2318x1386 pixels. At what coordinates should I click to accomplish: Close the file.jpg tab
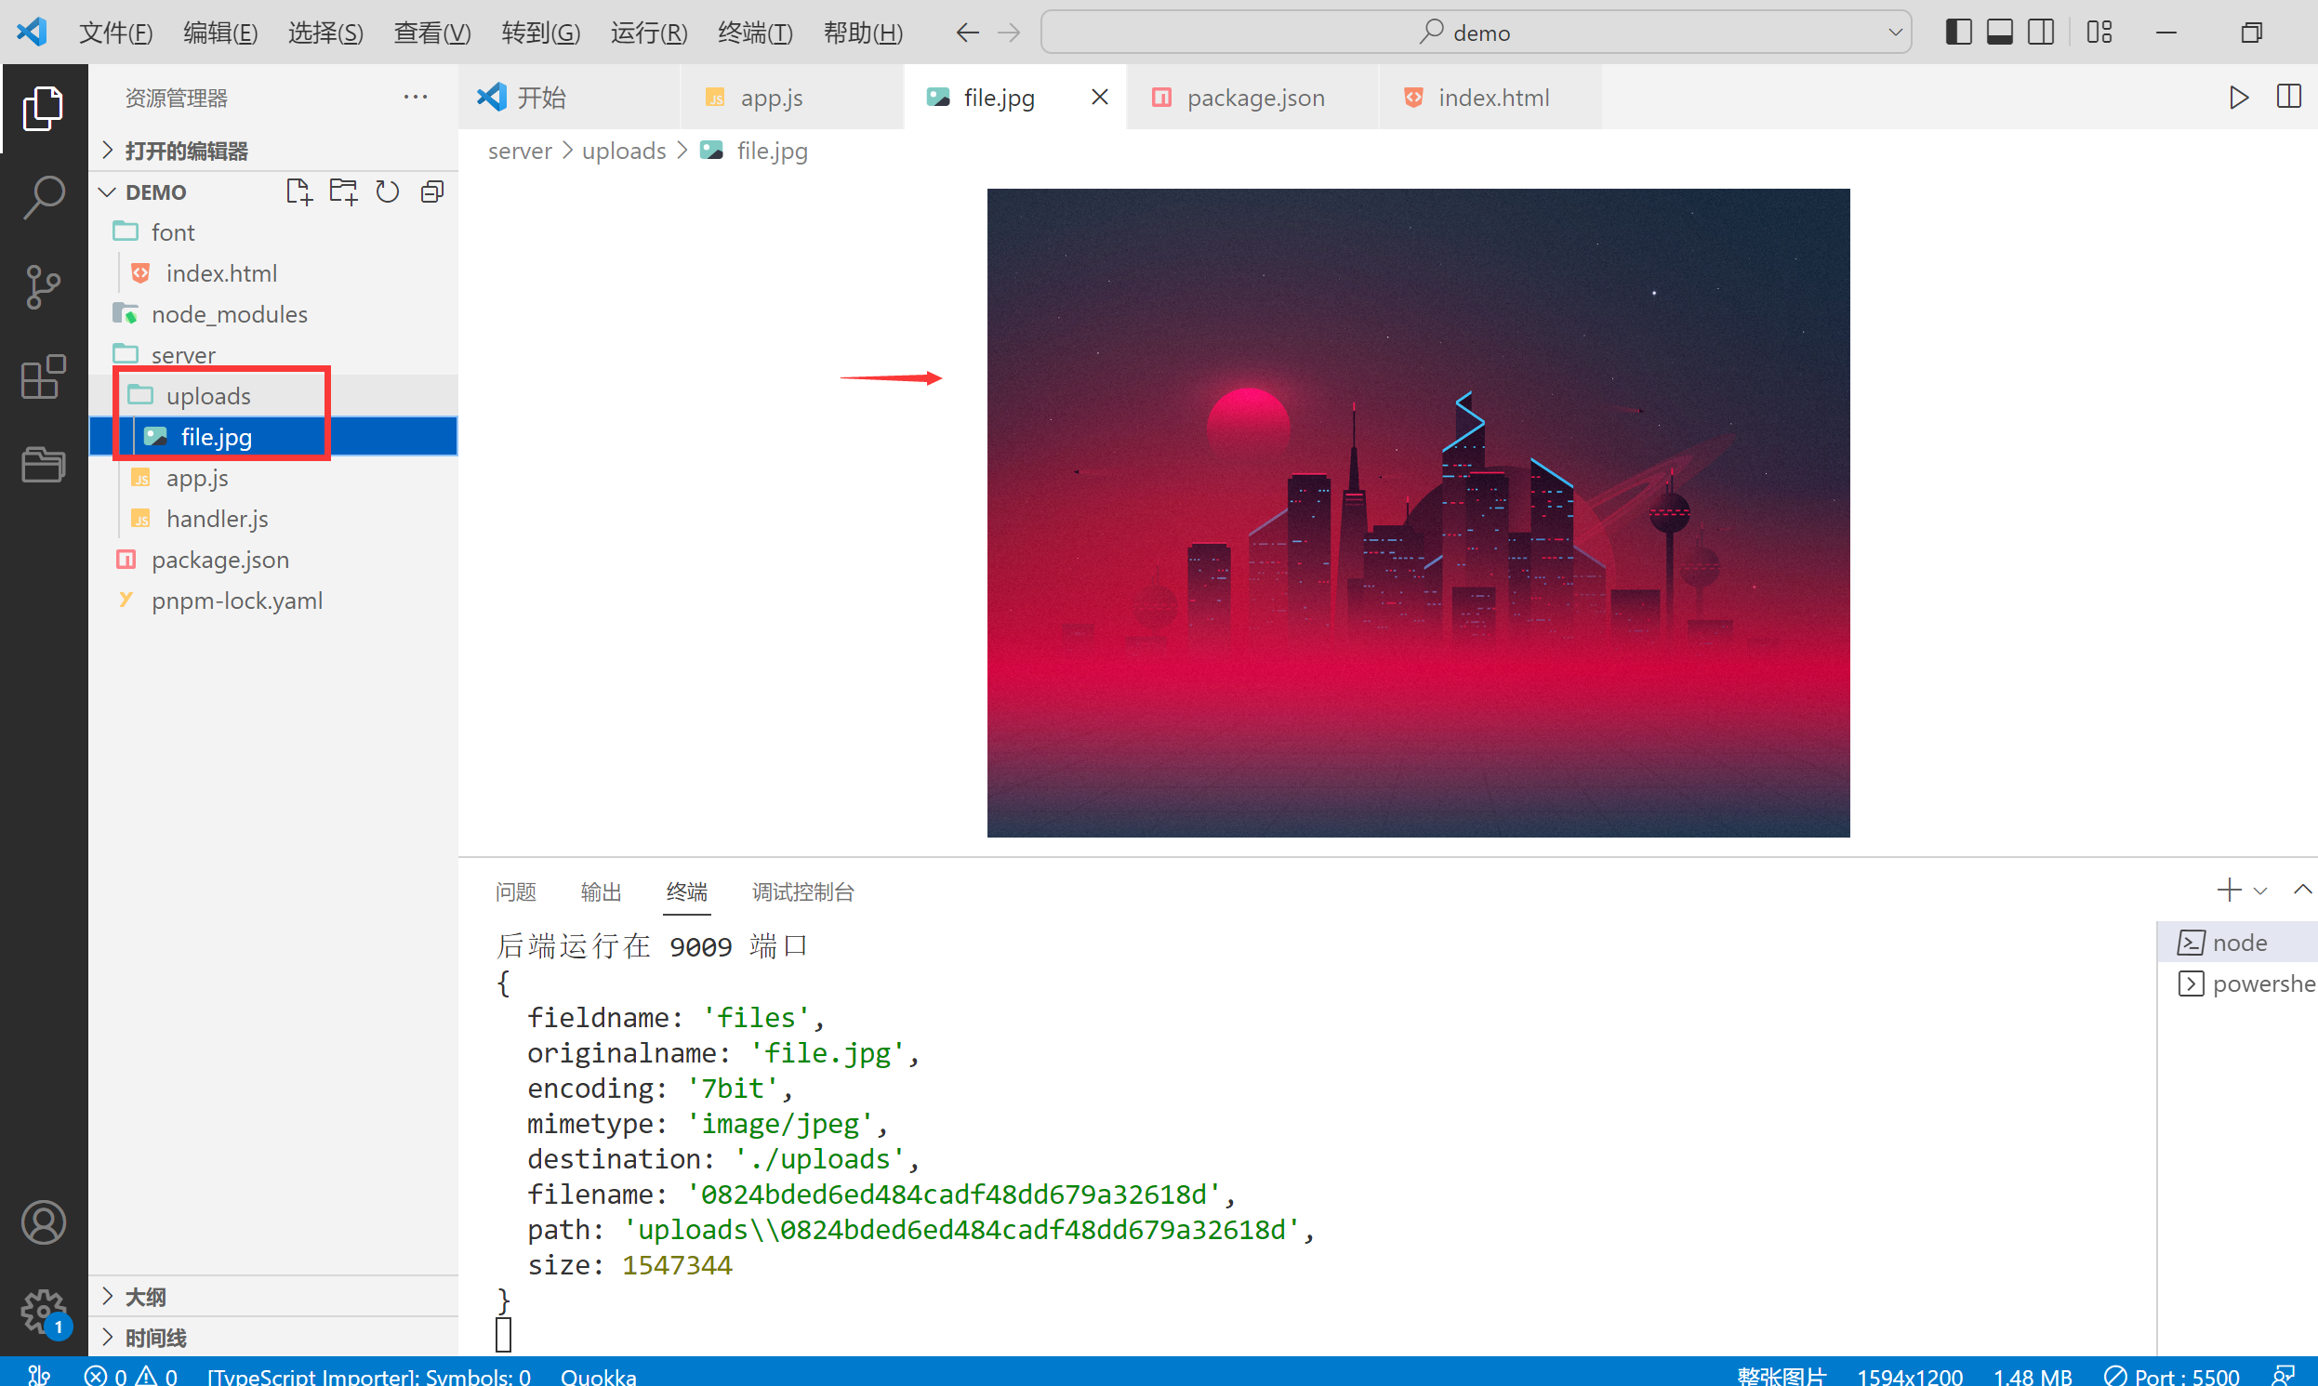1100,97
